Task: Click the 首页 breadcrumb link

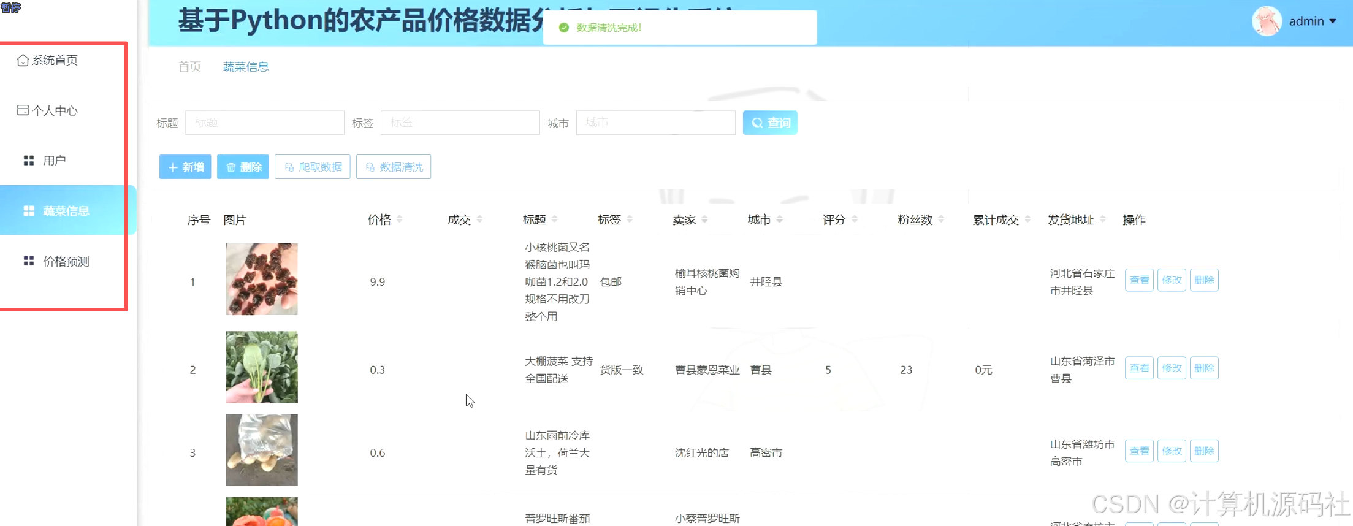Action: 189,67
